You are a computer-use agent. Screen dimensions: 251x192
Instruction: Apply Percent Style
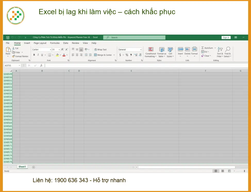[127, 55]
